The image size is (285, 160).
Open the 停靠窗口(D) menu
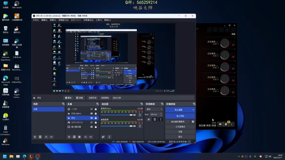pos(63,20)
